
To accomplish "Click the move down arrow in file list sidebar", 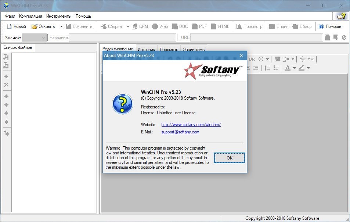I will click(6, 105).
